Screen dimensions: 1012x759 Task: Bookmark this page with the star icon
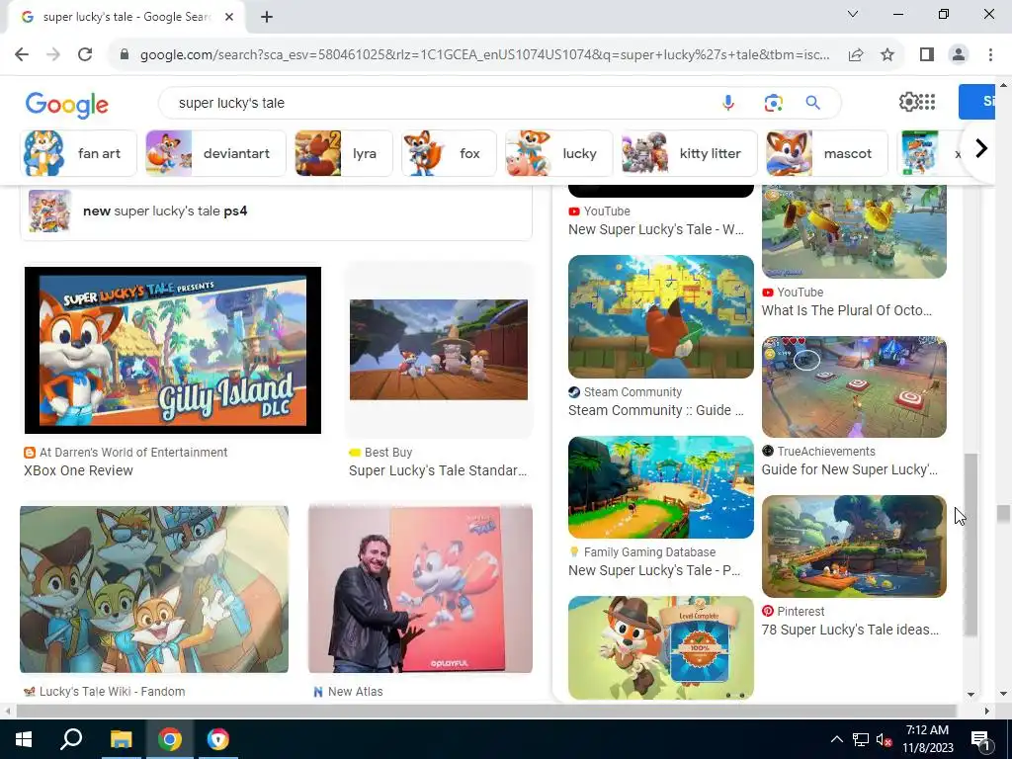tap(887, 55)
